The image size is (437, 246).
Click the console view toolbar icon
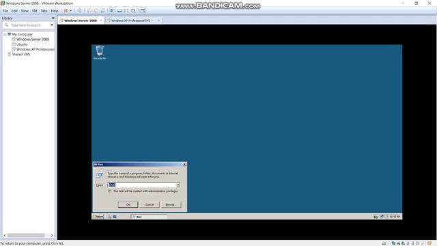[143, 11]
